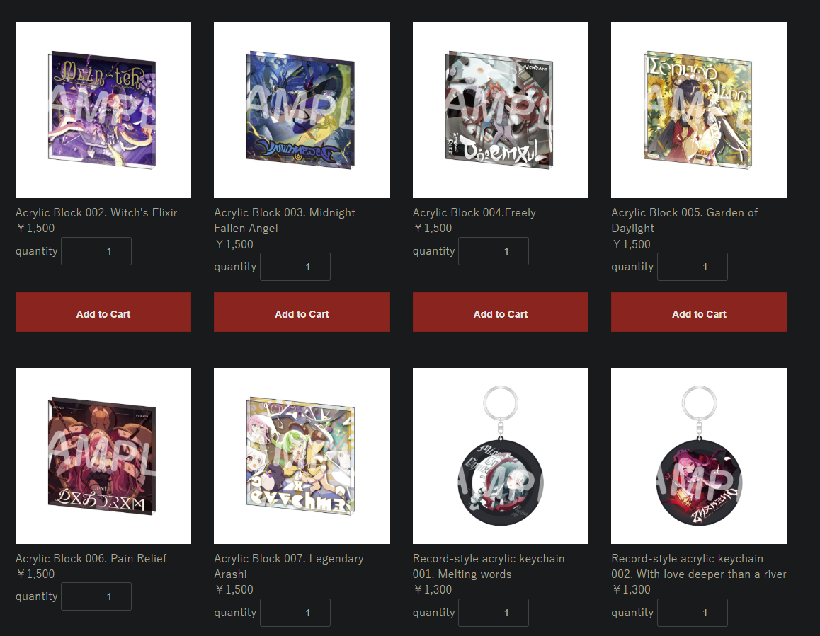Select quantity field for Pain Relief
The image size is (820, 636).
96,596
